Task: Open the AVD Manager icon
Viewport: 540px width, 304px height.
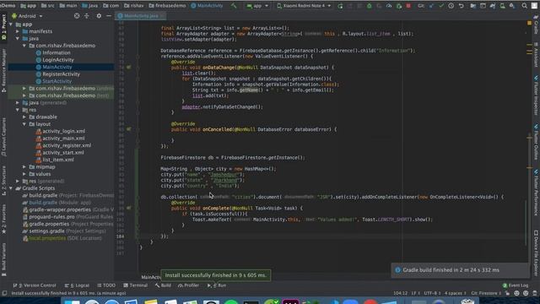Action: click(x=503, y=6)
